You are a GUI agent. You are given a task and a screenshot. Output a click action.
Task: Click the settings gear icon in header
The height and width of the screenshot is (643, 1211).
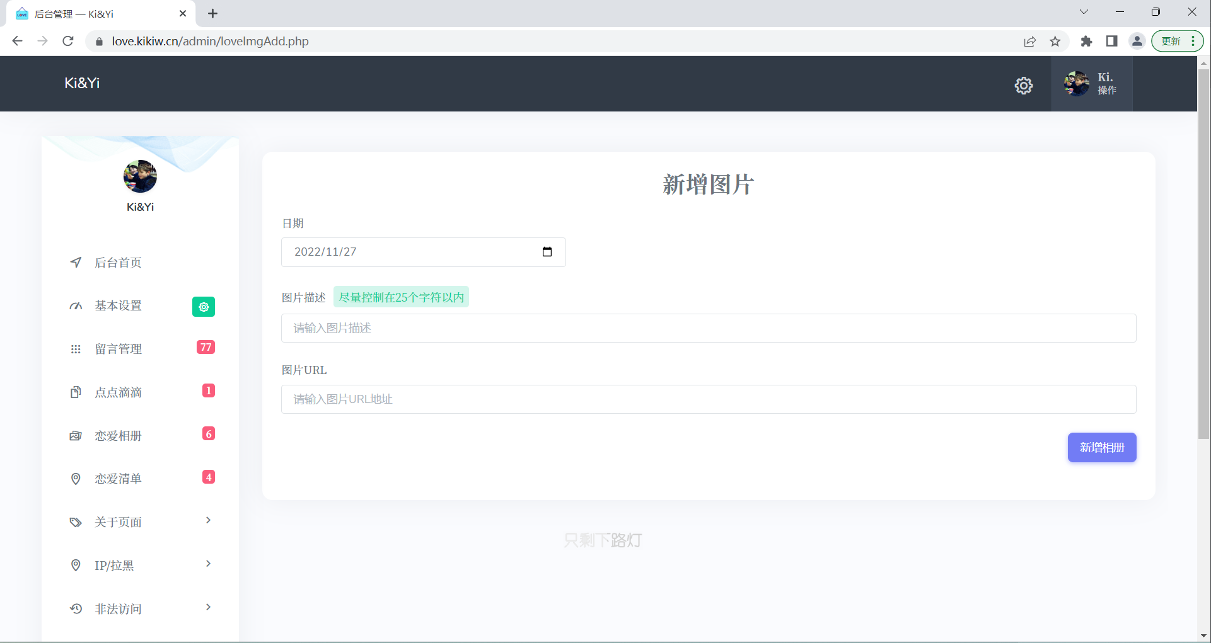pos(1023,86)
